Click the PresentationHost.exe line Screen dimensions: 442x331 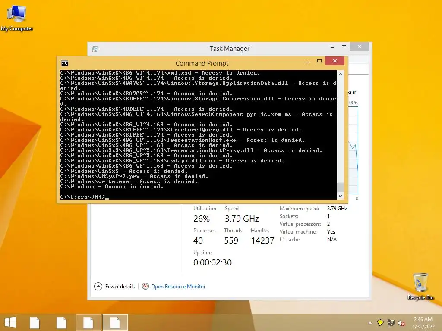click(x=183, y=140)
